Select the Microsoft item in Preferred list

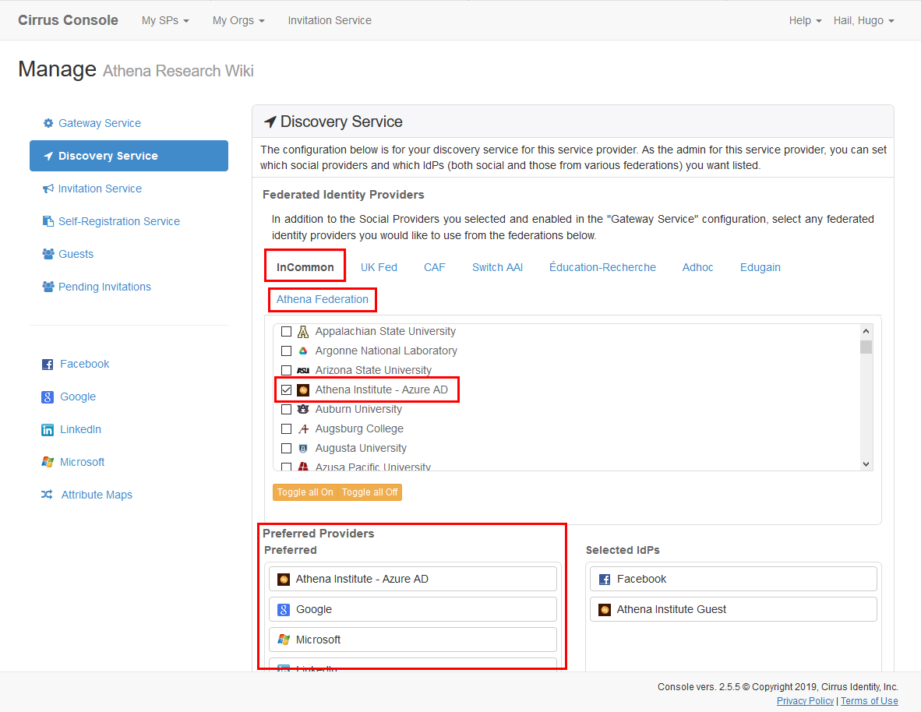click(x=413, y=640)
